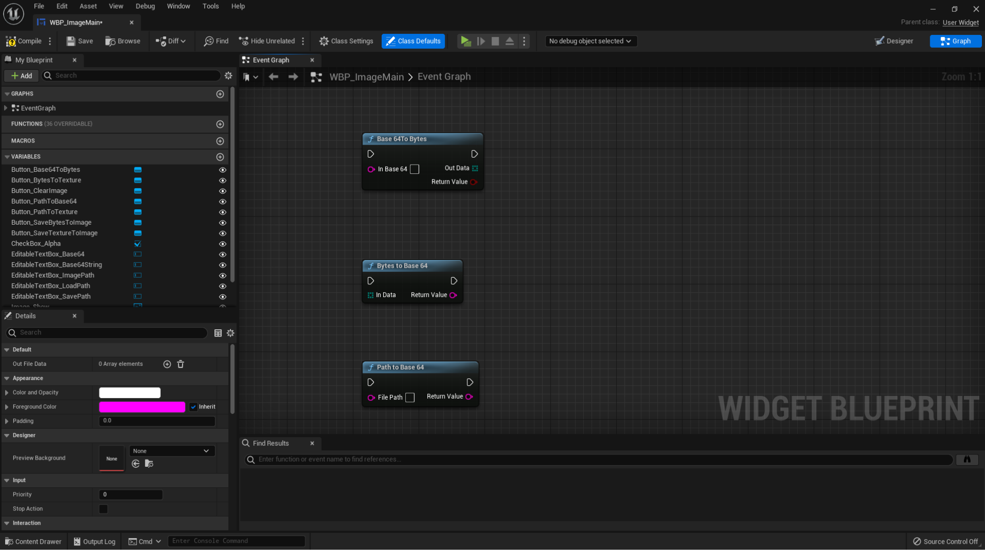Toggle visibility of Button_ClearImage variable
Screen dimensions: 985x554
[x=223, y=191]
